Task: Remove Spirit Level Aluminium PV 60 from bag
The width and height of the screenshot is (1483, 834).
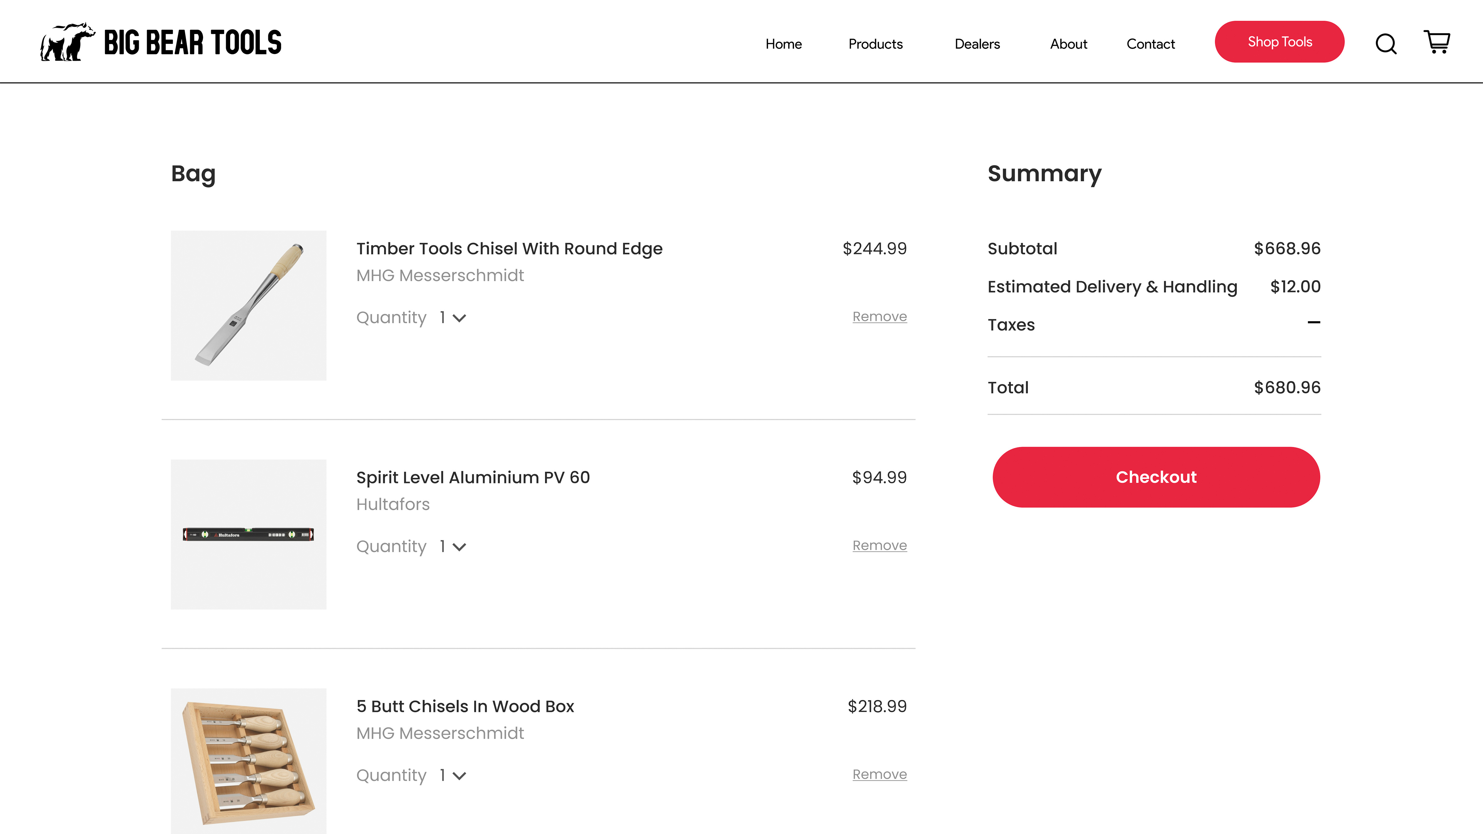Action: tap(879, 545)
